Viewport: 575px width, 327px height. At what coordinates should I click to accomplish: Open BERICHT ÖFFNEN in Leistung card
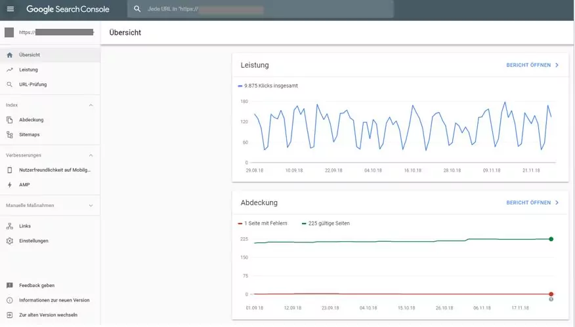[528, 65]
